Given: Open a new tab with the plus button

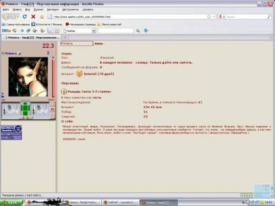Looking at the screenshot, I should (65, 37).
